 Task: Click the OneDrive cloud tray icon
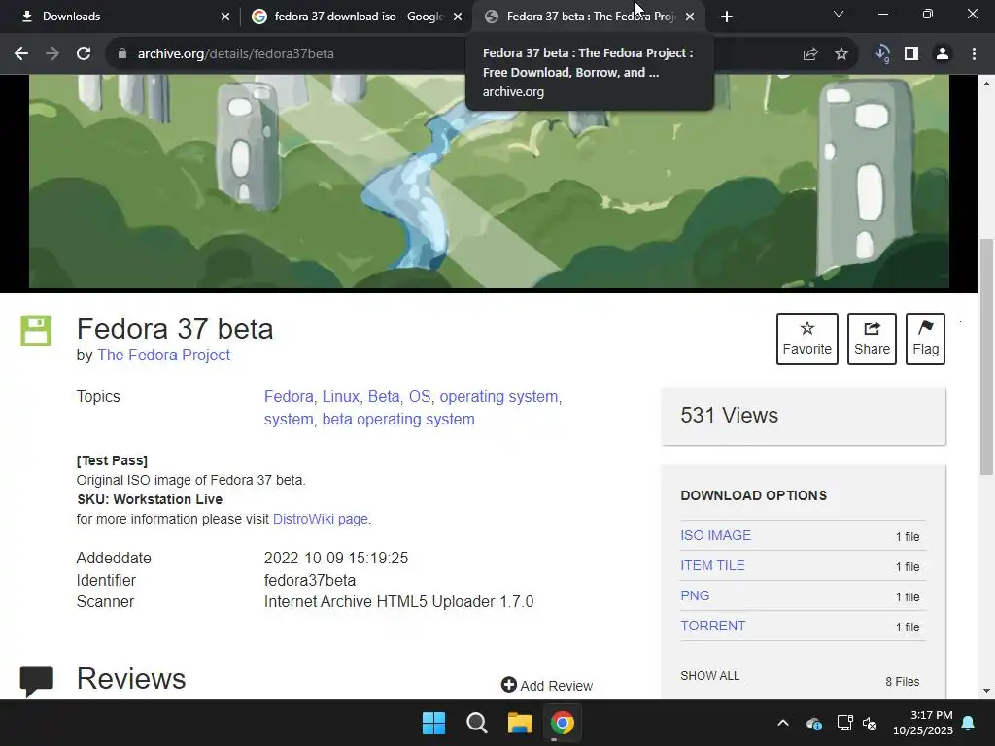[x=813, y=723]
